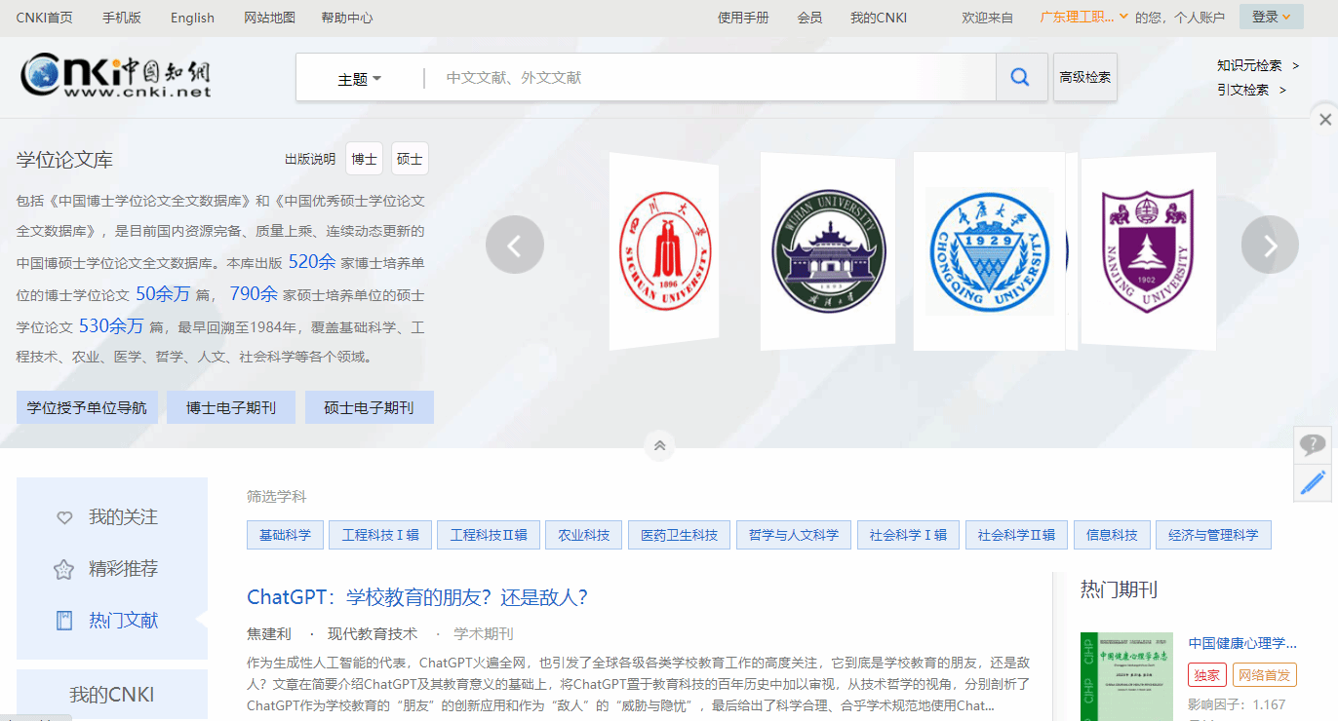The width and height of the screenshot is (1338, 721).
Task: Close the banner with the X icon
Action: click(x=1324, y=120)
